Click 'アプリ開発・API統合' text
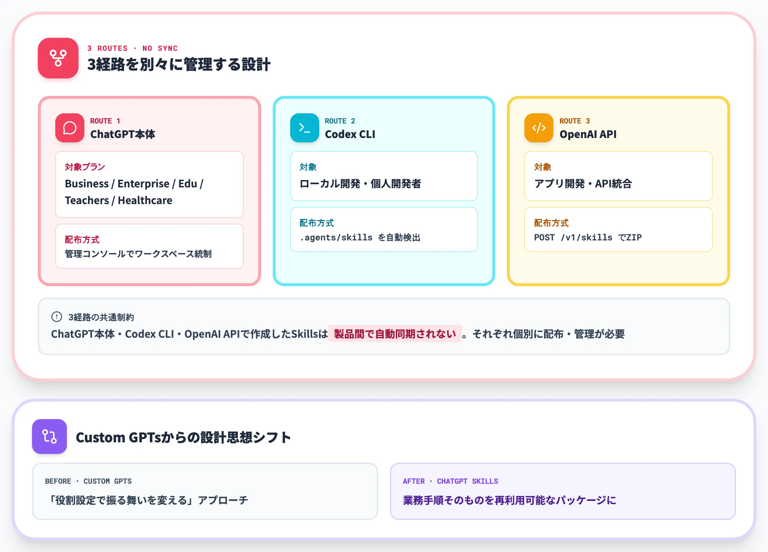The image size is (768, 552). (583, 184)
